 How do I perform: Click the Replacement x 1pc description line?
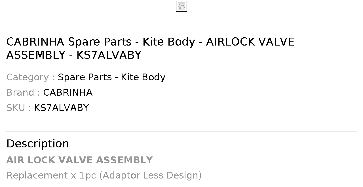104,175
